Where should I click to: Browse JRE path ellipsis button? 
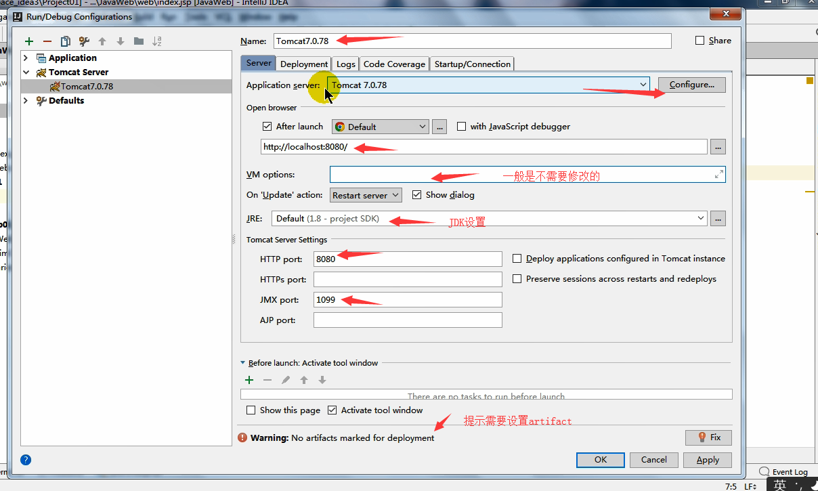tap(718, 218)
